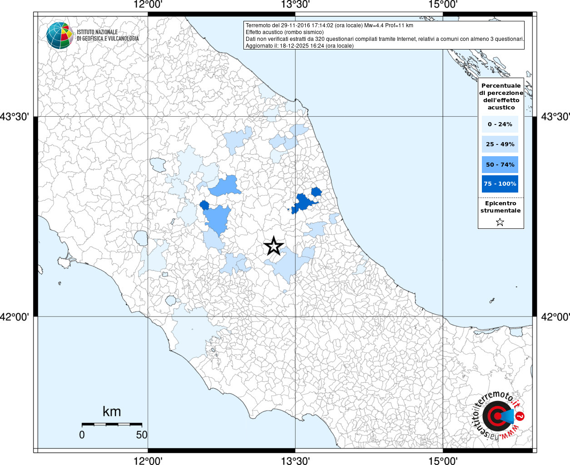Click the star symbol in the legend
The width and height of the screenshot is (570, 465).
coord(500,222)
